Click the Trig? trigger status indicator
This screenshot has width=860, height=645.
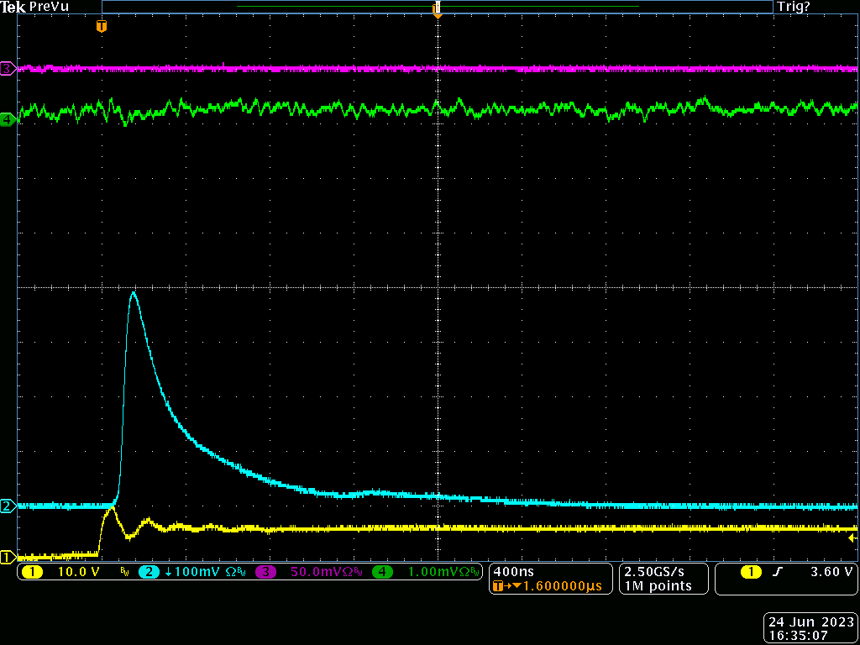794,7
